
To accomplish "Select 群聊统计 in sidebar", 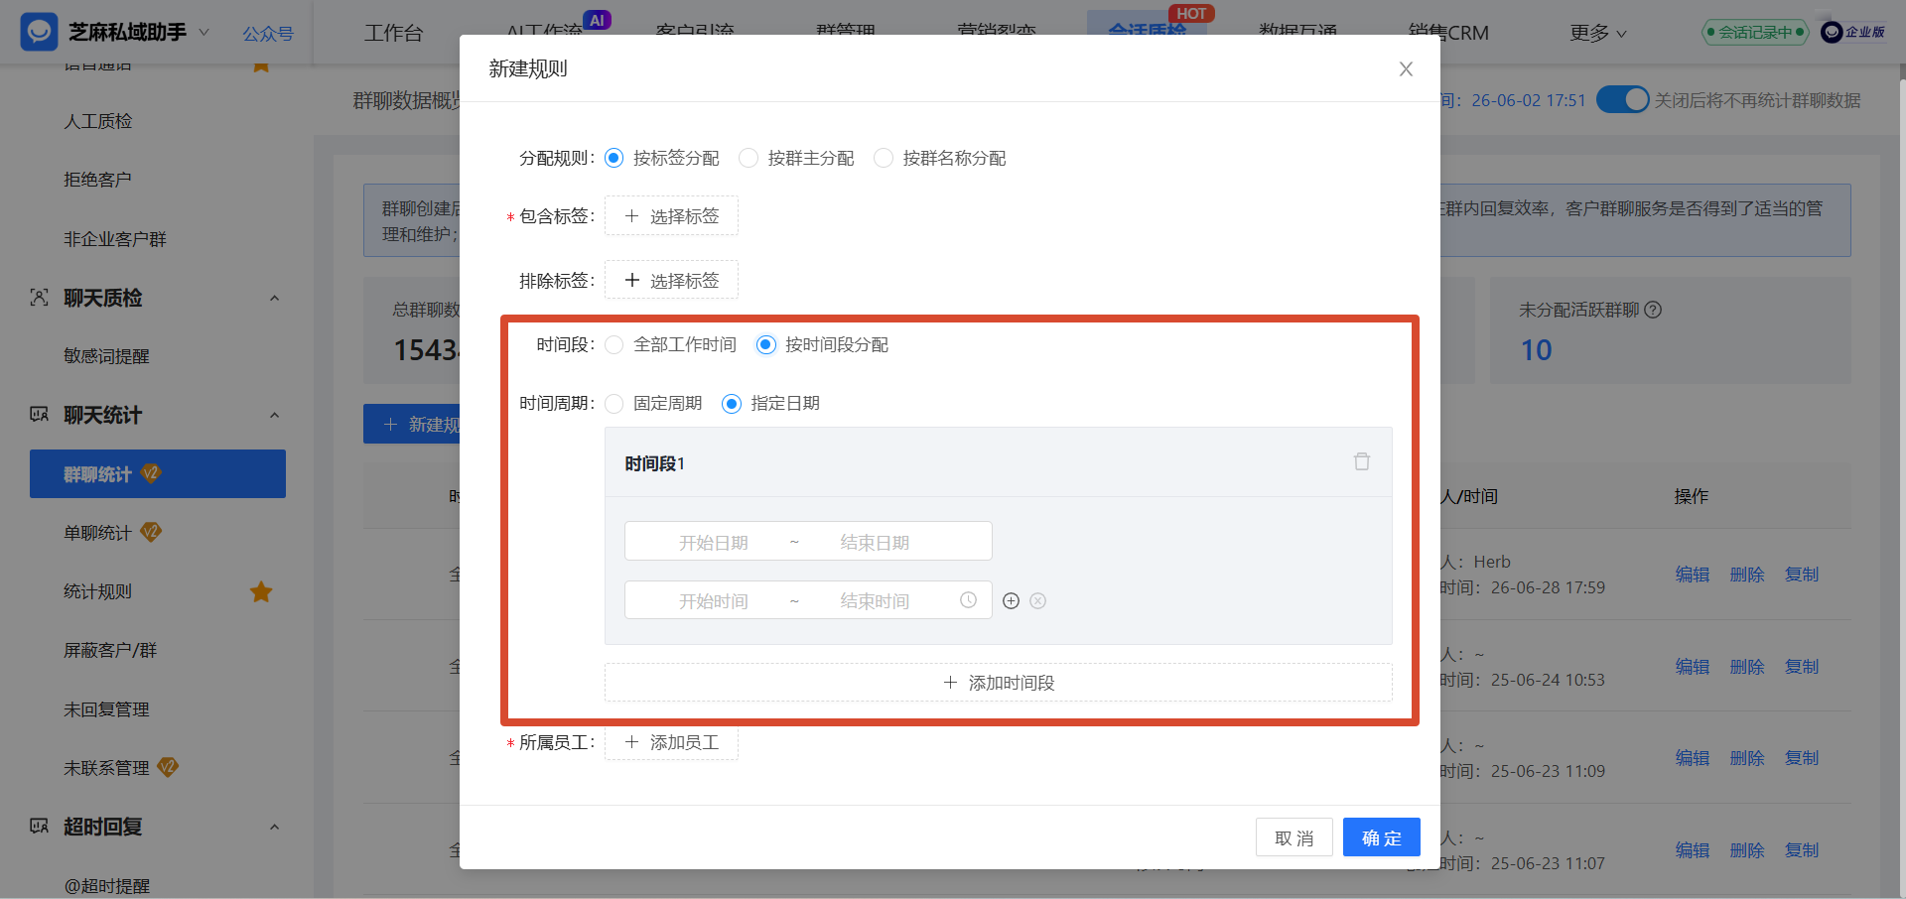I will pyautogui.click(x=158, y=474).
